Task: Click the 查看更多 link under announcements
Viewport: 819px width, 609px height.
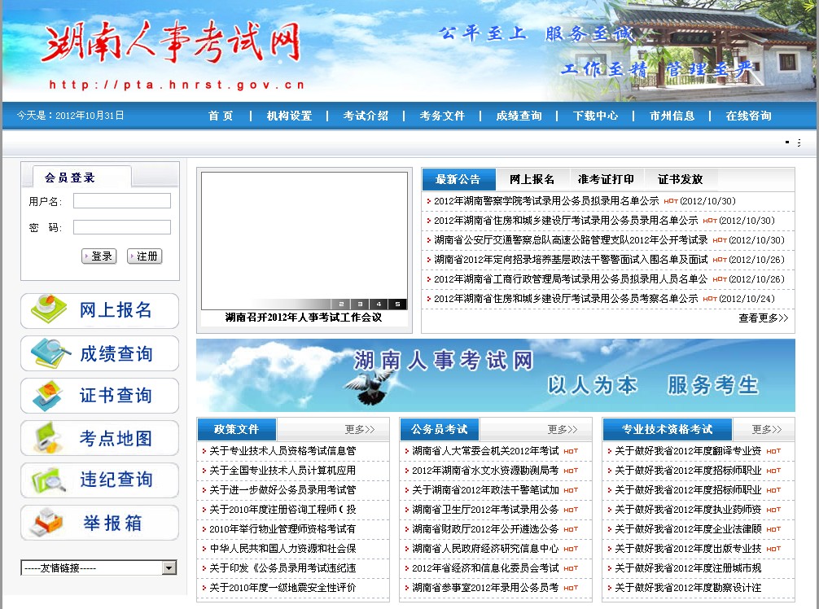Action: (763, 318)
